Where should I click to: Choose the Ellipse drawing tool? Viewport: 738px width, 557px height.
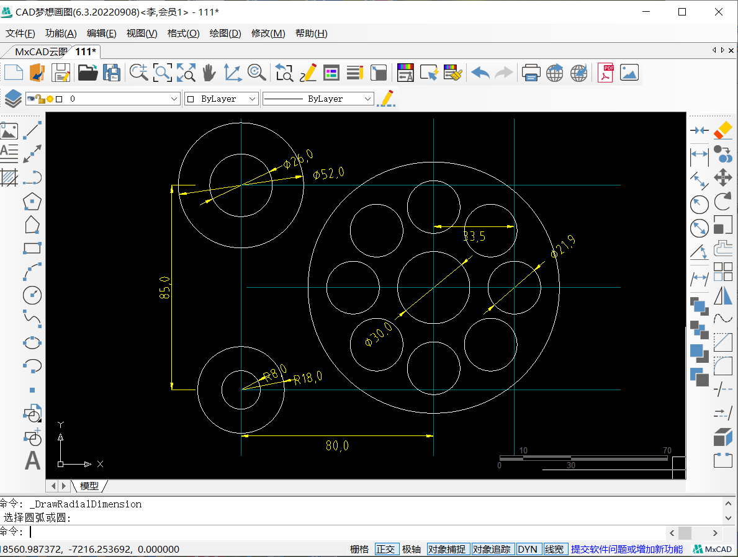coord(32,342)
